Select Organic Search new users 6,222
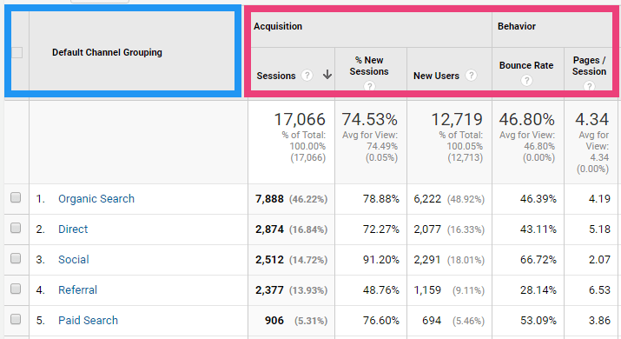Screen dimensions: 621x339 (x=427, y=199)
